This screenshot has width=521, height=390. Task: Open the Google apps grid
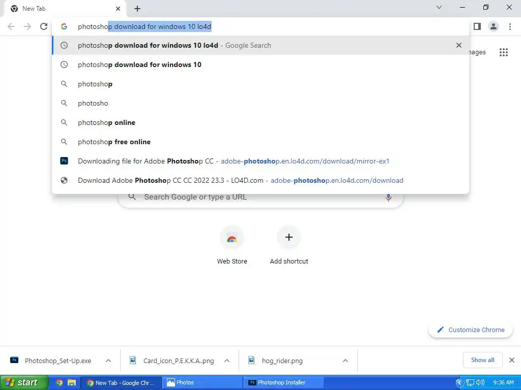coord(504,52)
